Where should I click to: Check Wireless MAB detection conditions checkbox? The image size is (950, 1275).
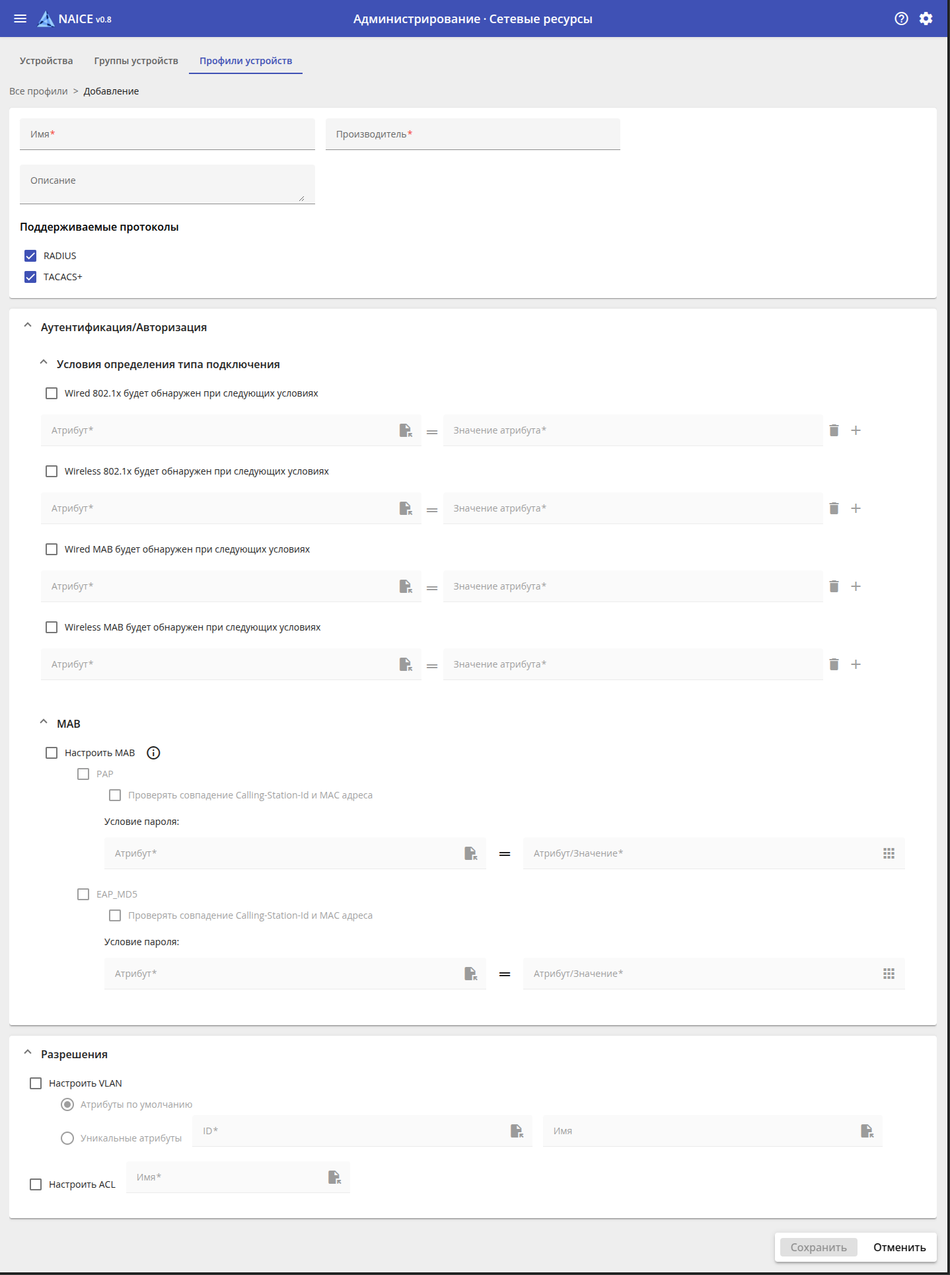[x=52, y=627]
